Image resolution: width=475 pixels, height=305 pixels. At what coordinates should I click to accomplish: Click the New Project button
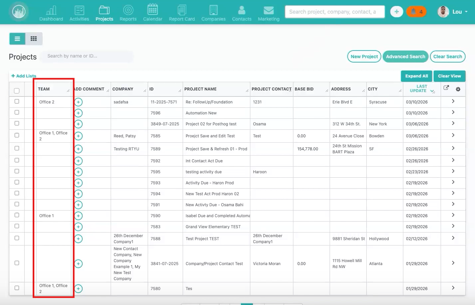click(x=364, y=57)
